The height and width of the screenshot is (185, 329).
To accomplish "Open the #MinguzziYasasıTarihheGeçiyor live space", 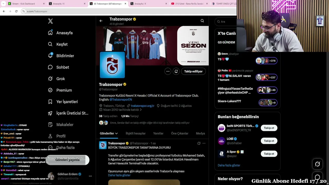I will [x=247, y=90].
